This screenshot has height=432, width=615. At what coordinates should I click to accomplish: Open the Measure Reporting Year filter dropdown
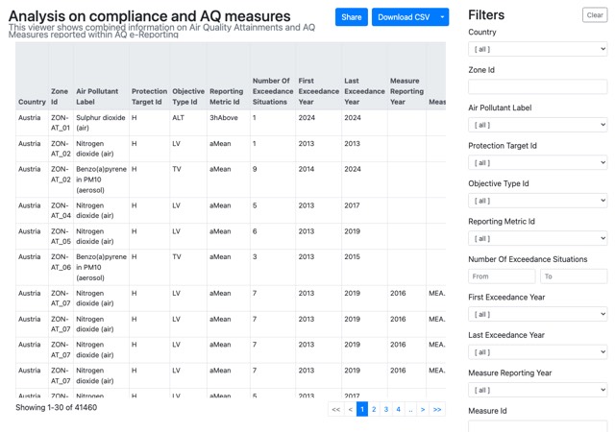tap(537, 390)
